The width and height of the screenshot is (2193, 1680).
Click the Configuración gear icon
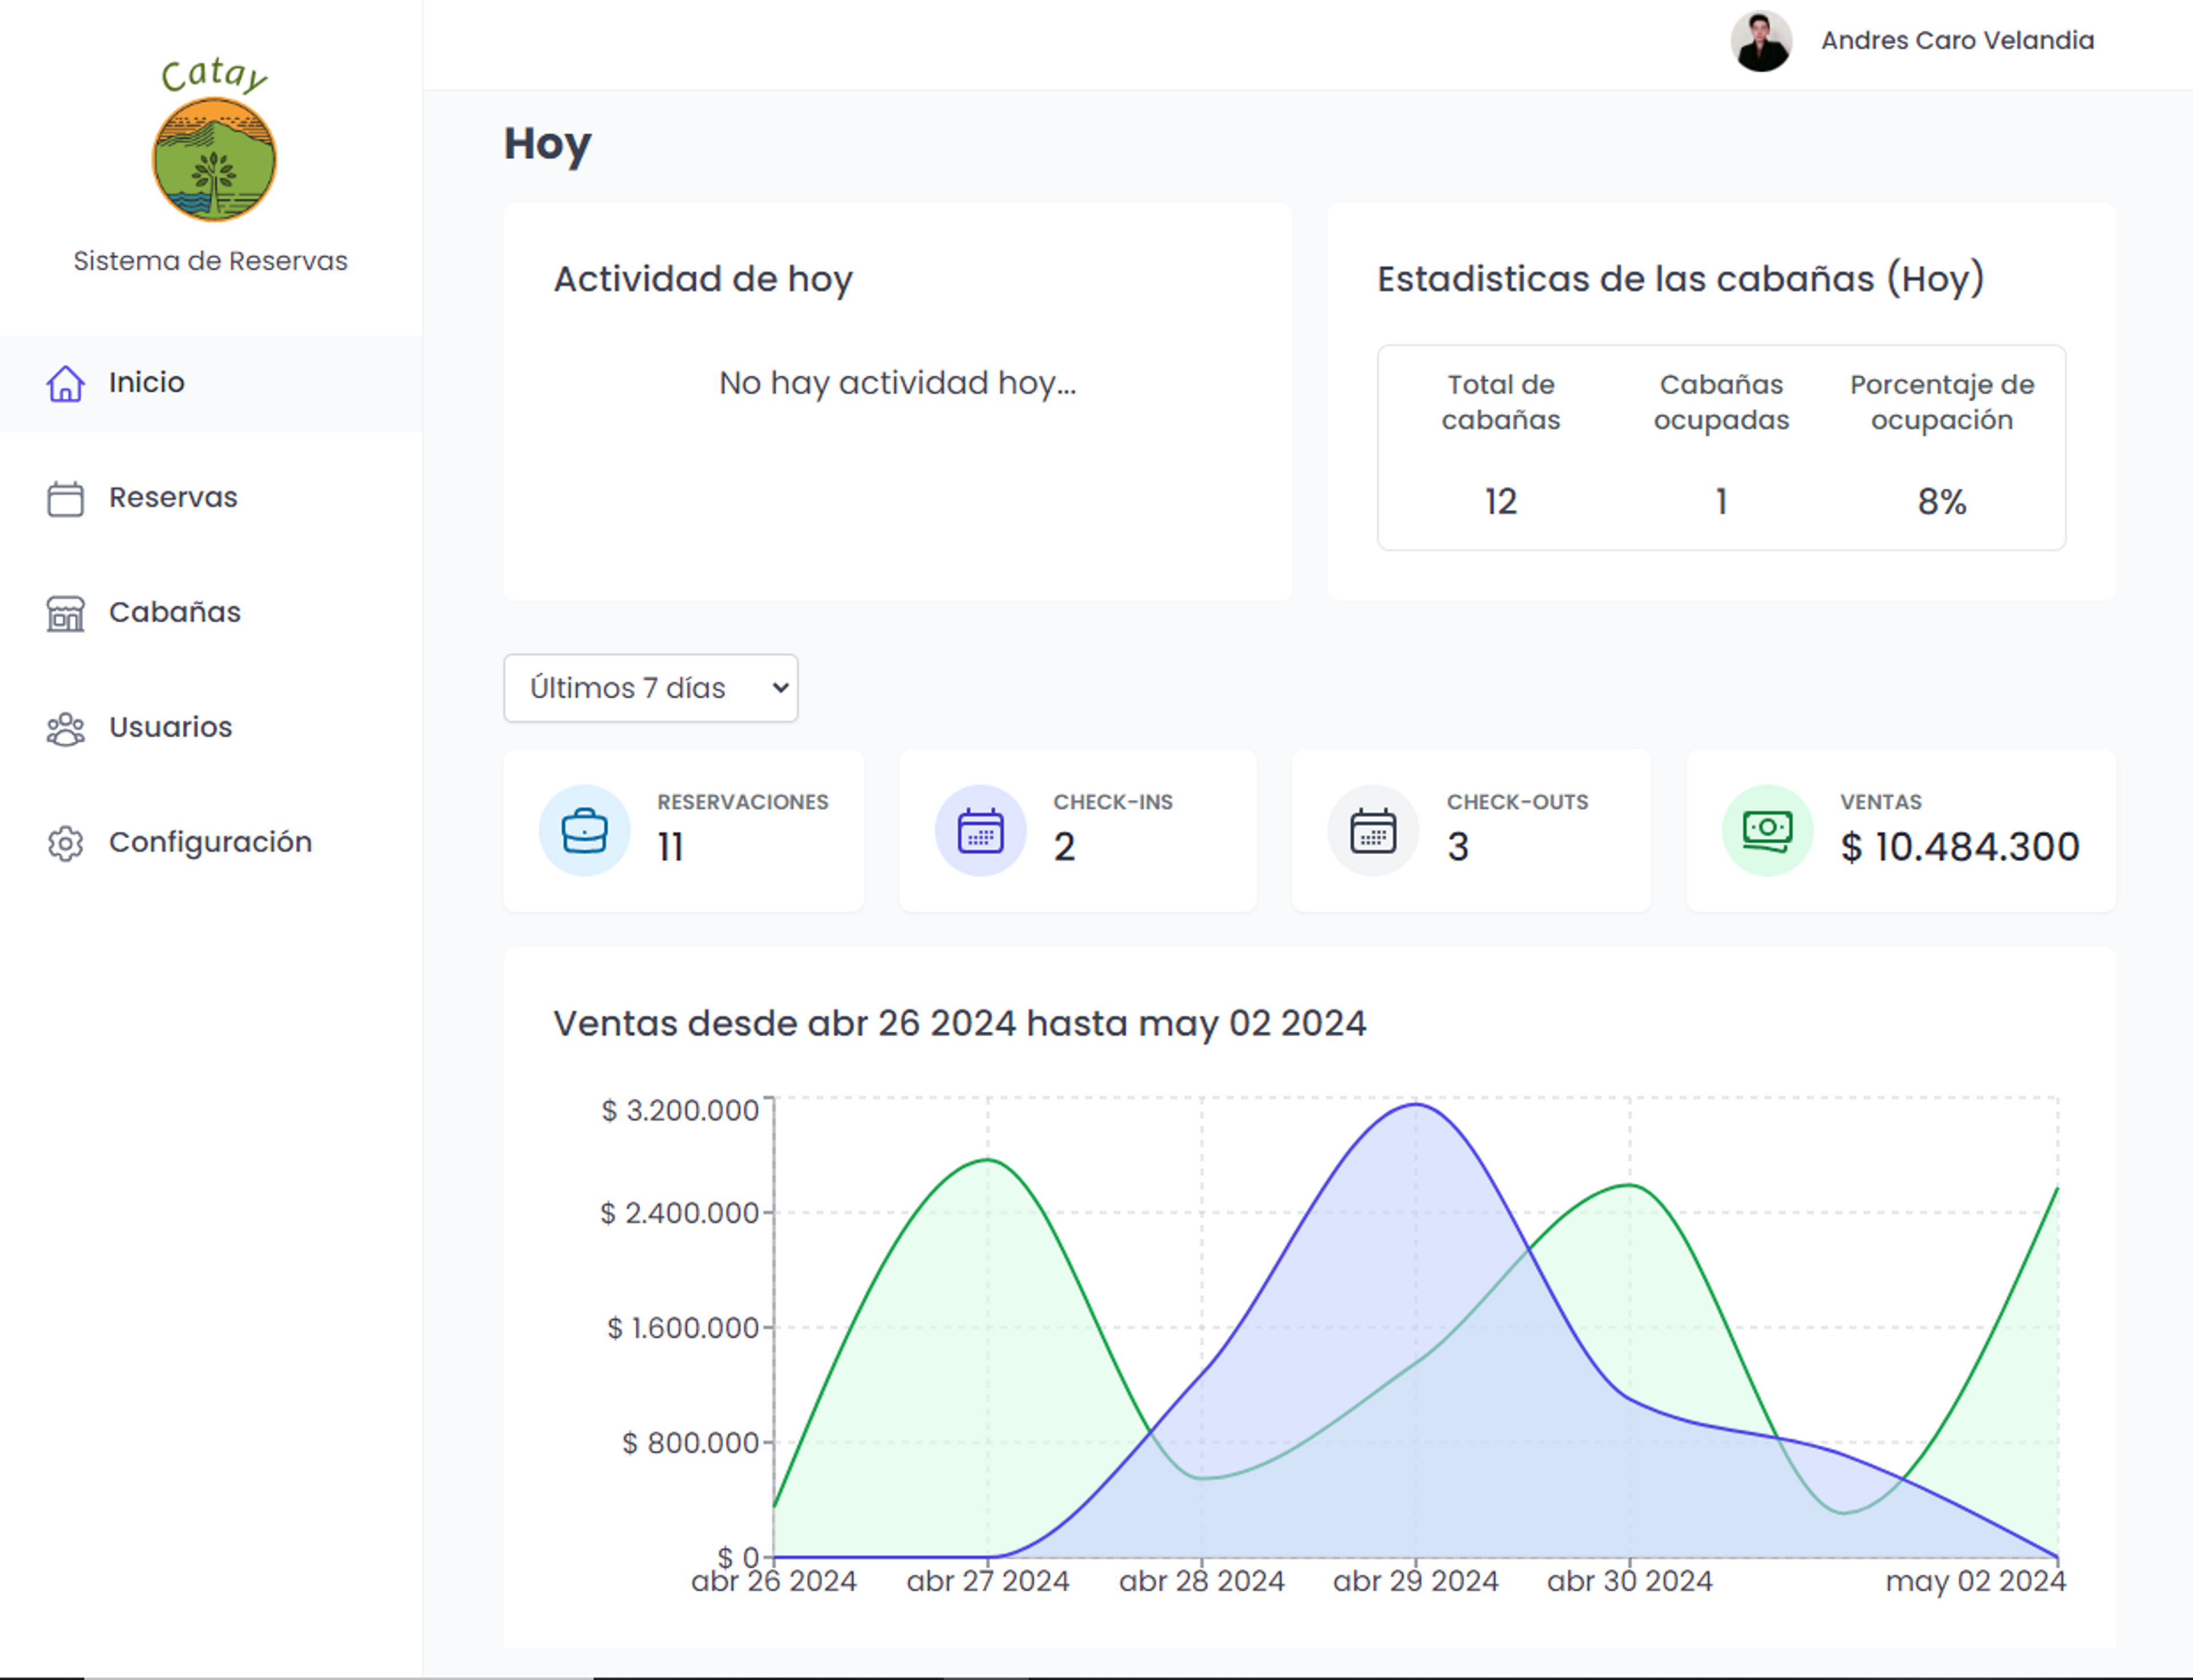65,843
